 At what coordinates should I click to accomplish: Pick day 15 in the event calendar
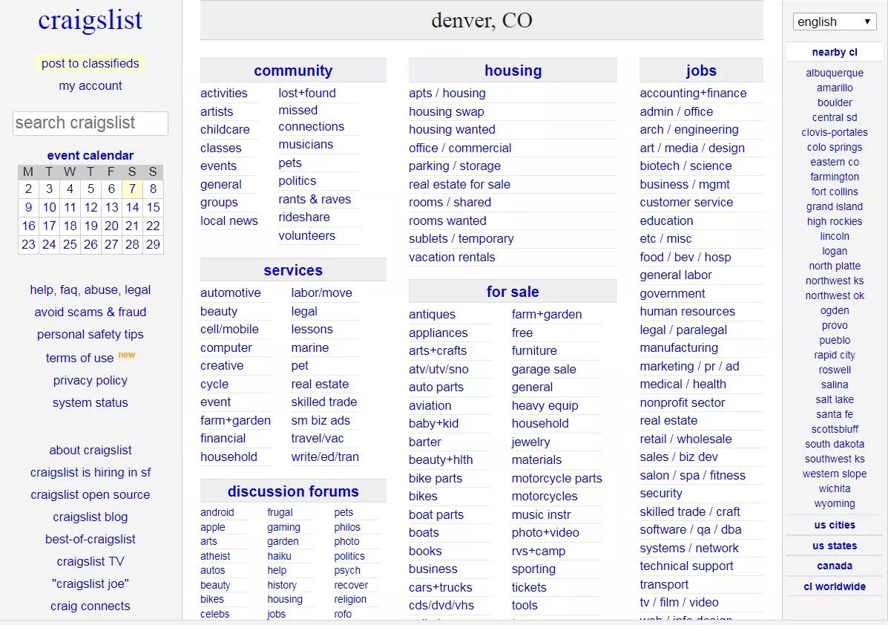(153, 207)
